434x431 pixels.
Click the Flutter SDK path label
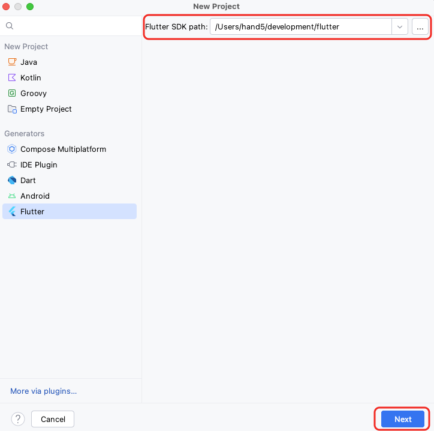[176, 27]
